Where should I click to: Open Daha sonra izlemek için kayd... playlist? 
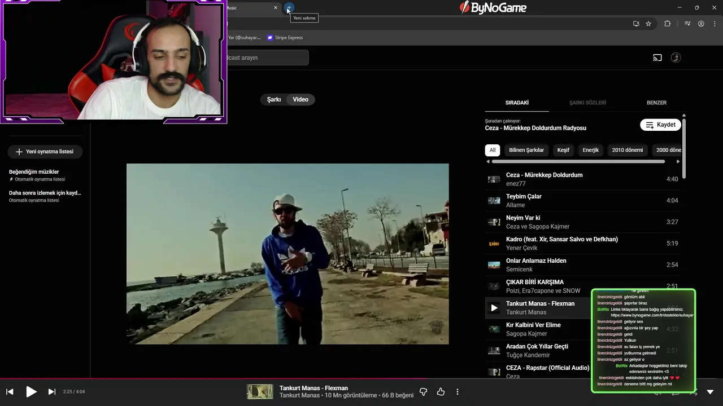pyautogui.click(x=45, y=196)
